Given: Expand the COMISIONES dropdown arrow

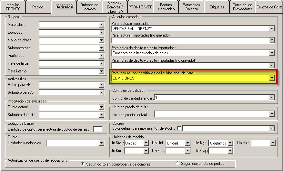Looking at the screenshot, I should pos(272,78).
